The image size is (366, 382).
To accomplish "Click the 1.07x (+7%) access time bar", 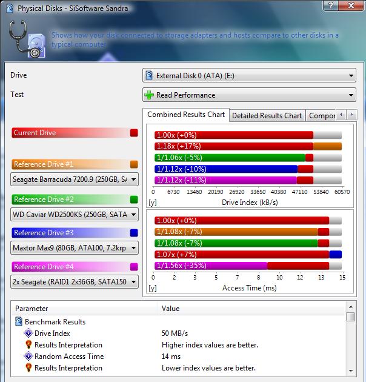I will (x=248, y=254).
